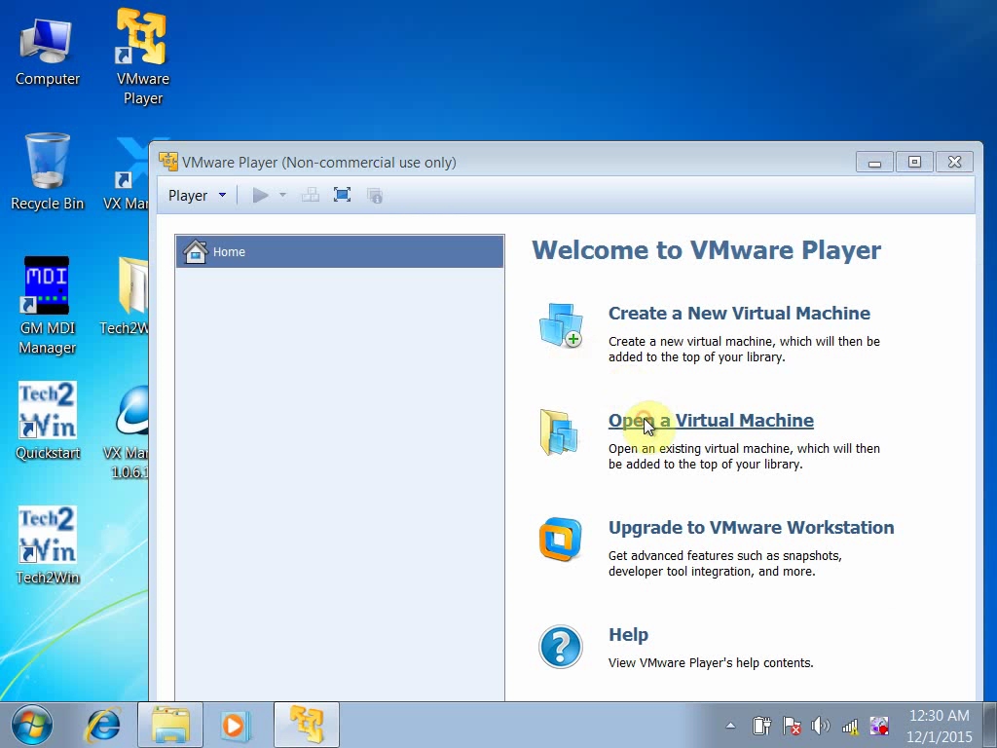The width and height of the screenshot is (997, 748).
Task: Click the VMware Workstation upgrade icon
Action: [x=560, y=540]
